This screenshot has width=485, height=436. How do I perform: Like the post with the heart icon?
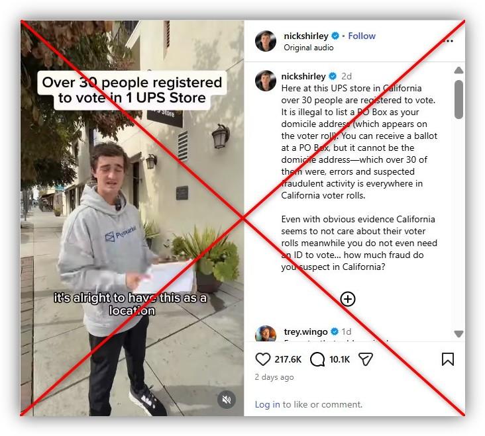[262, 359]
